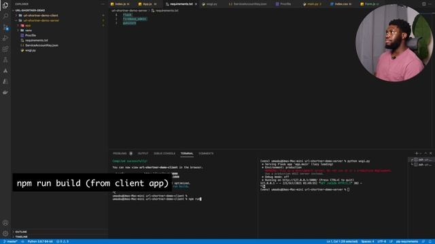Add a new terminal with plus icon
This screenshot has width=435, height=244.
[416, 153]
